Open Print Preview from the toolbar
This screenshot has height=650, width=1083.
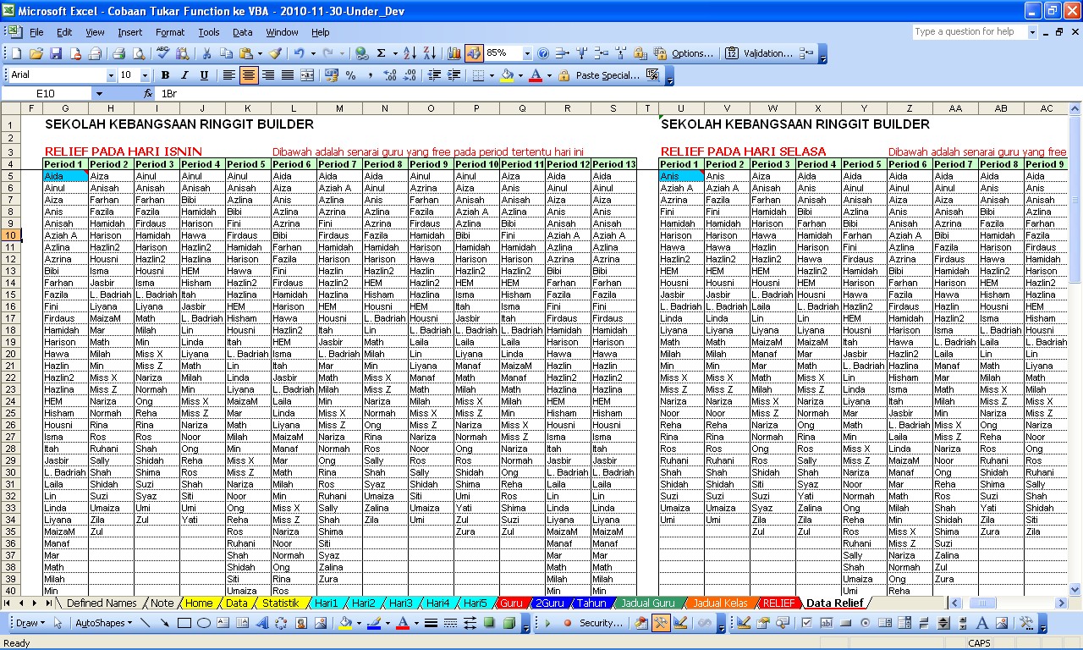pyautogui.click(x=137, y=53)
